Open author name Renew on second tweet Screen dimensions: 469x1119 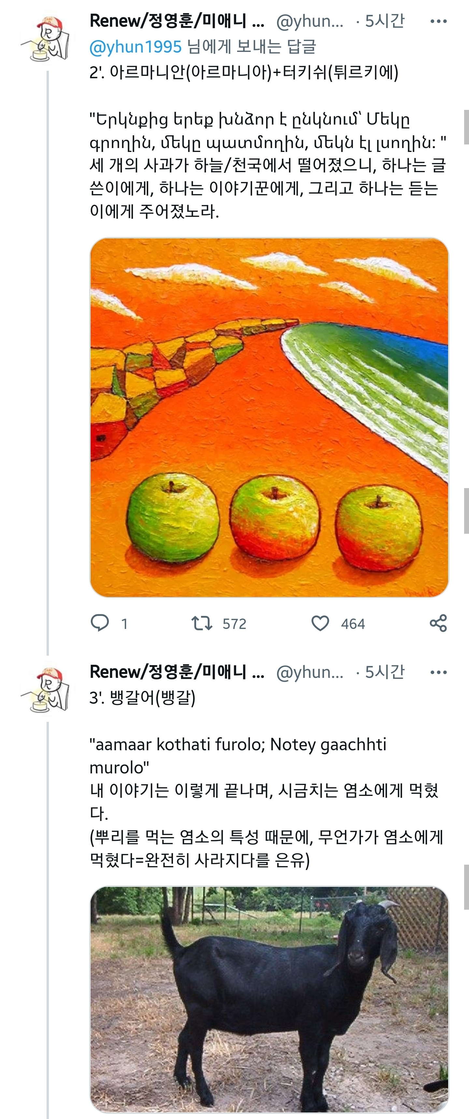pyautogui.click(x=177, y=672)
